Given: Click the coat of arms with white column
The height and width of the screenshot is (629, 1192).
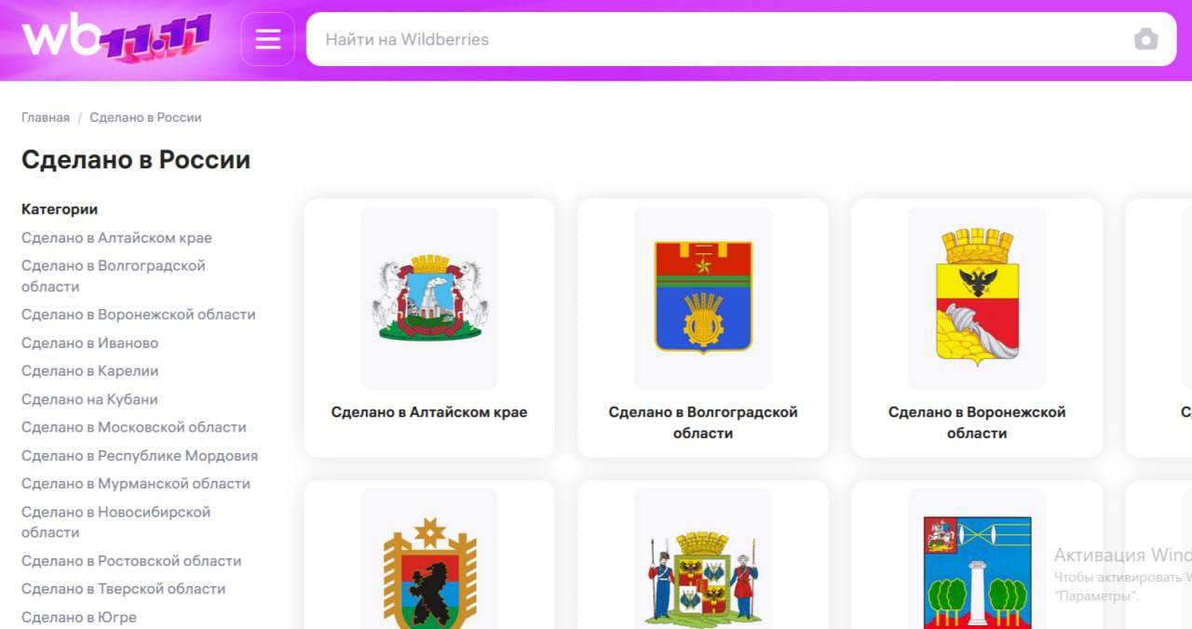Looking at the screenshot, I should point(977,572).
